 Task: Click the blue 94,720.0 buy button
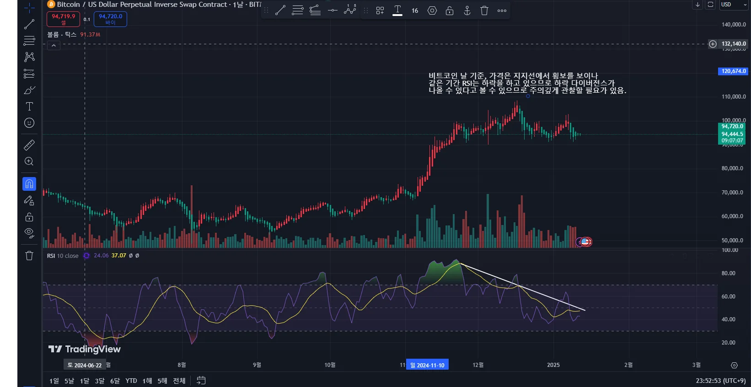coord(110,19)
